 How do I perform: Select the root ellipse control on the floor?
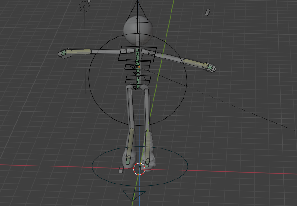click(x=140, y=166)
